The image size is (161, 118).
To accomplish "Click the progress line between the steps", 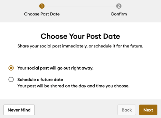I will [x=80, y=6].
